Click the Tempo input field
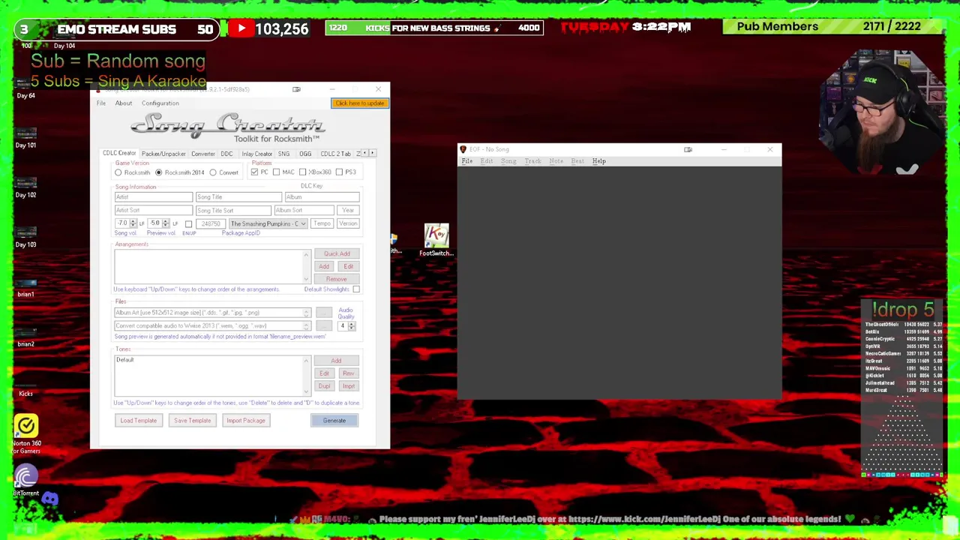This screenshot has width=960, height=540. (322, 223)
